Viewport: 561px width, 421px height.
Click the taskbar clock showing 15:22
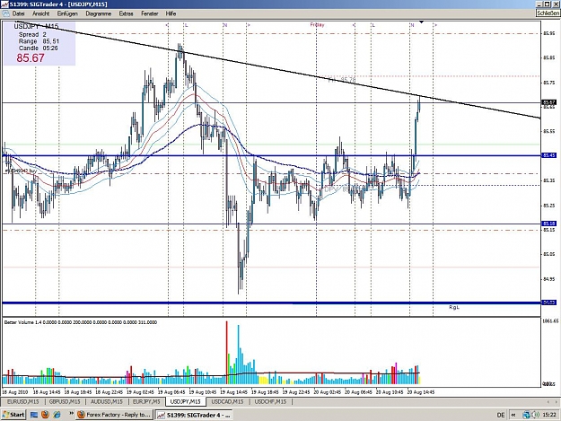click(548, 415)
